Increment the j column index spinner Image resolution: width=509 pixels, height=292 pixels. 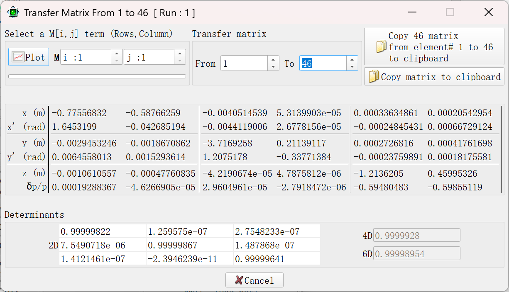click(x=180, y=54)
